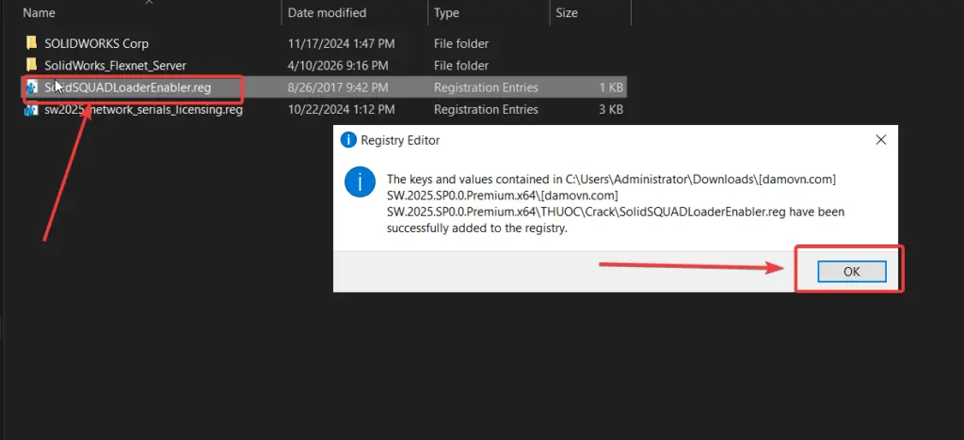Select sw2025_network_serials_licensing.reg file name
Image resolution: width=964 pixels, height=440 pixels.
143,110
